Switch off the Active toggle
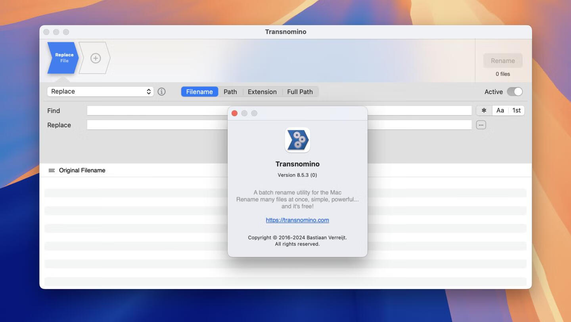The width and height of the screenshot is (571, 322). (515, 92)
